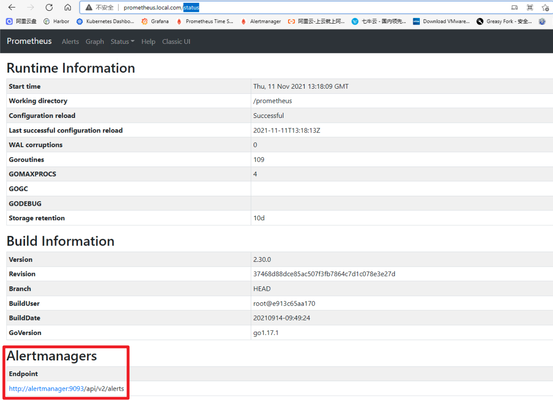Open the Alertmanager bookmark

click(x=261, y=22)
